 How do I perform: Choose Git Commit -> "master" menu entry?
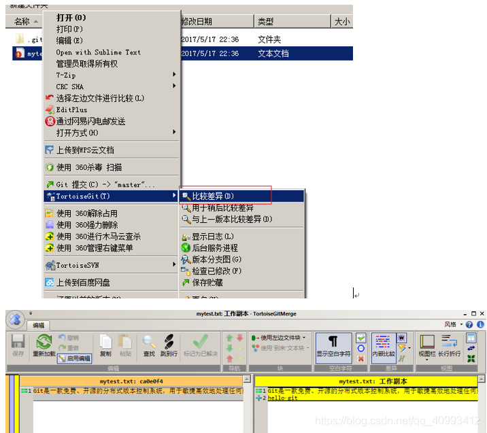111,185
